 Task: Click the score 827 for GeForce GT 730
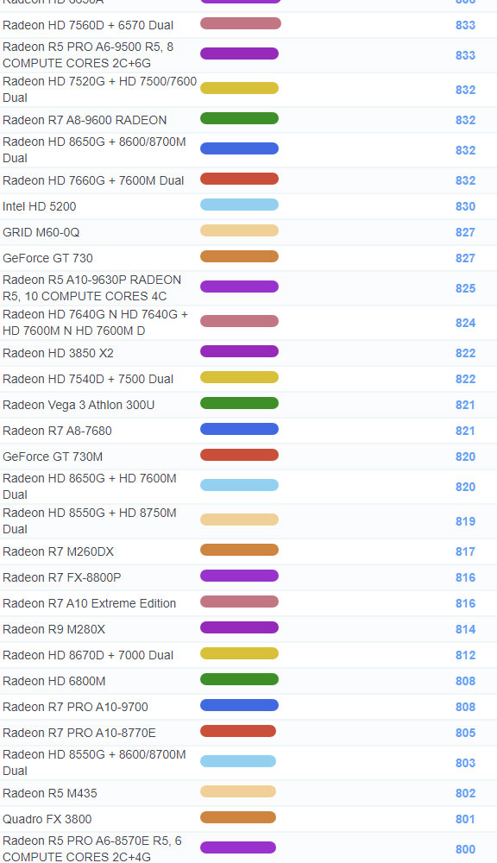[x=465, y=258]
